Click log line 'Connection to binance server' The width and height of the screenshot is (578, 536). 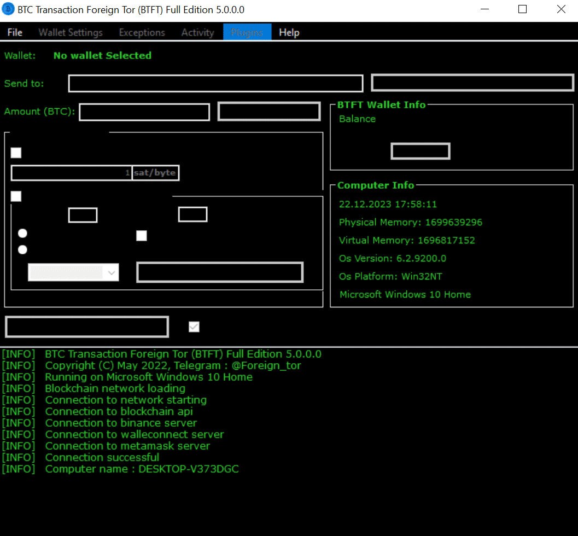click(121, 423)
